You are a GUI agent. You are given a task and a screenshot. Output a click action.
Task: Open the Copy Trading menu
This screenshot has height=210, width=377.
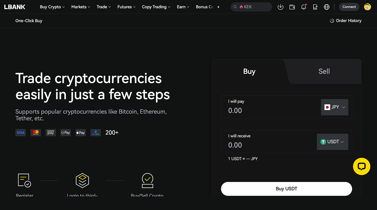point(156,7)
